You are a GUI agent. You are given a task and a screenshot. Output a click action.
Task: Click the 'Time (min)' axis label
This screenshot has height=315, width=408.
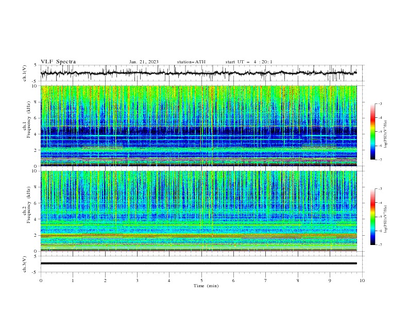coord(206,286)
